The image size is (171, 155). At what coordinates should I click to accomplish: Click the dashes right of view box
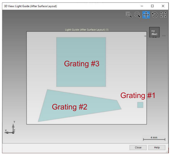pos(164,36)
